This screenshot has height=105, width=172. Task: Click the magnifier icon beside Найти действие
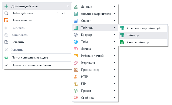(7, 13)
